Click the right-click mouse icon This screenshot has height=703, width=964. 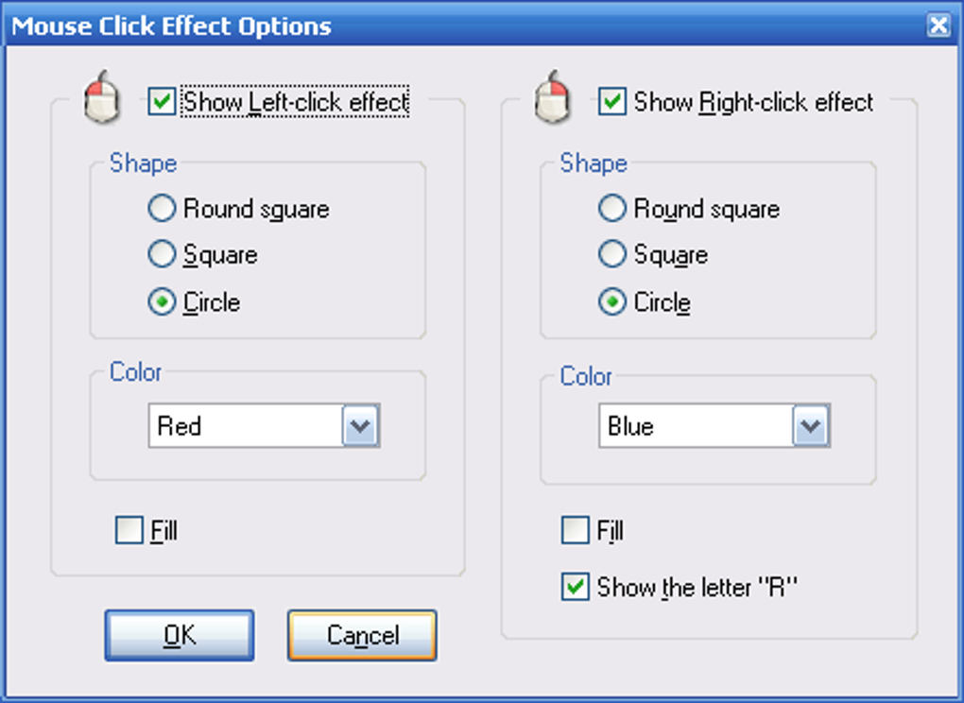click(x=553, y=97)
